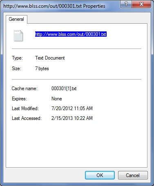Click the highlighted URL field
Screen dimensions: 154x186
point(71,34)
